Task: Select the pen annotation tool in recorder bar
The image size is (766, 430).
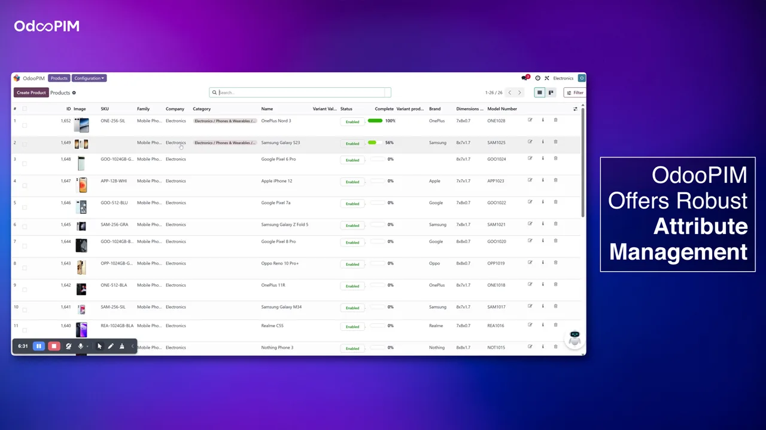Action: pyautogui.click(x=111, y=346)
